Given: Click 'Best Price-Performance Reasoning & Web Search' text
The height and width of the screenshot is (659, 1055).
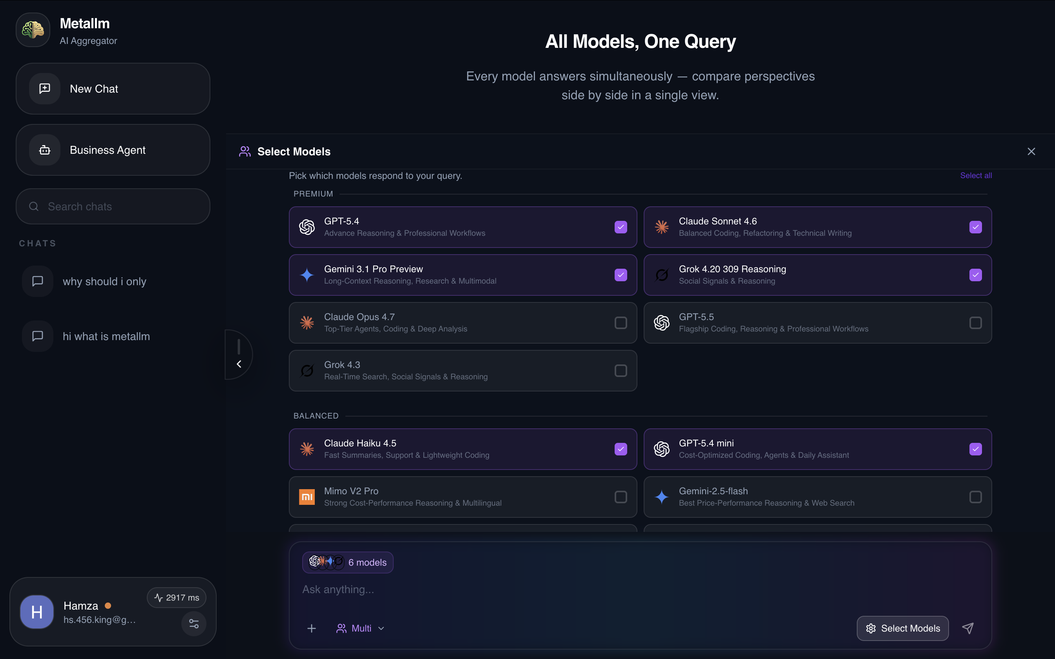Looking at the screenshot, I should (x=767, y=503).
